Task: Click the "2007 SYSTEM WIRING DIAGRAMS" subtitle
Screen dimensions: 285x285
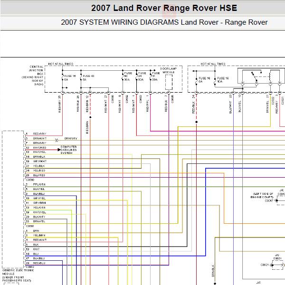Action: pos(120,22)
